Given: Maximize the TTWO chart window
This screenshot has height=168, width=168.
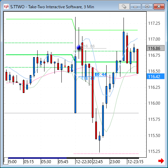Looking at the screenshot, I should (147, 7).
